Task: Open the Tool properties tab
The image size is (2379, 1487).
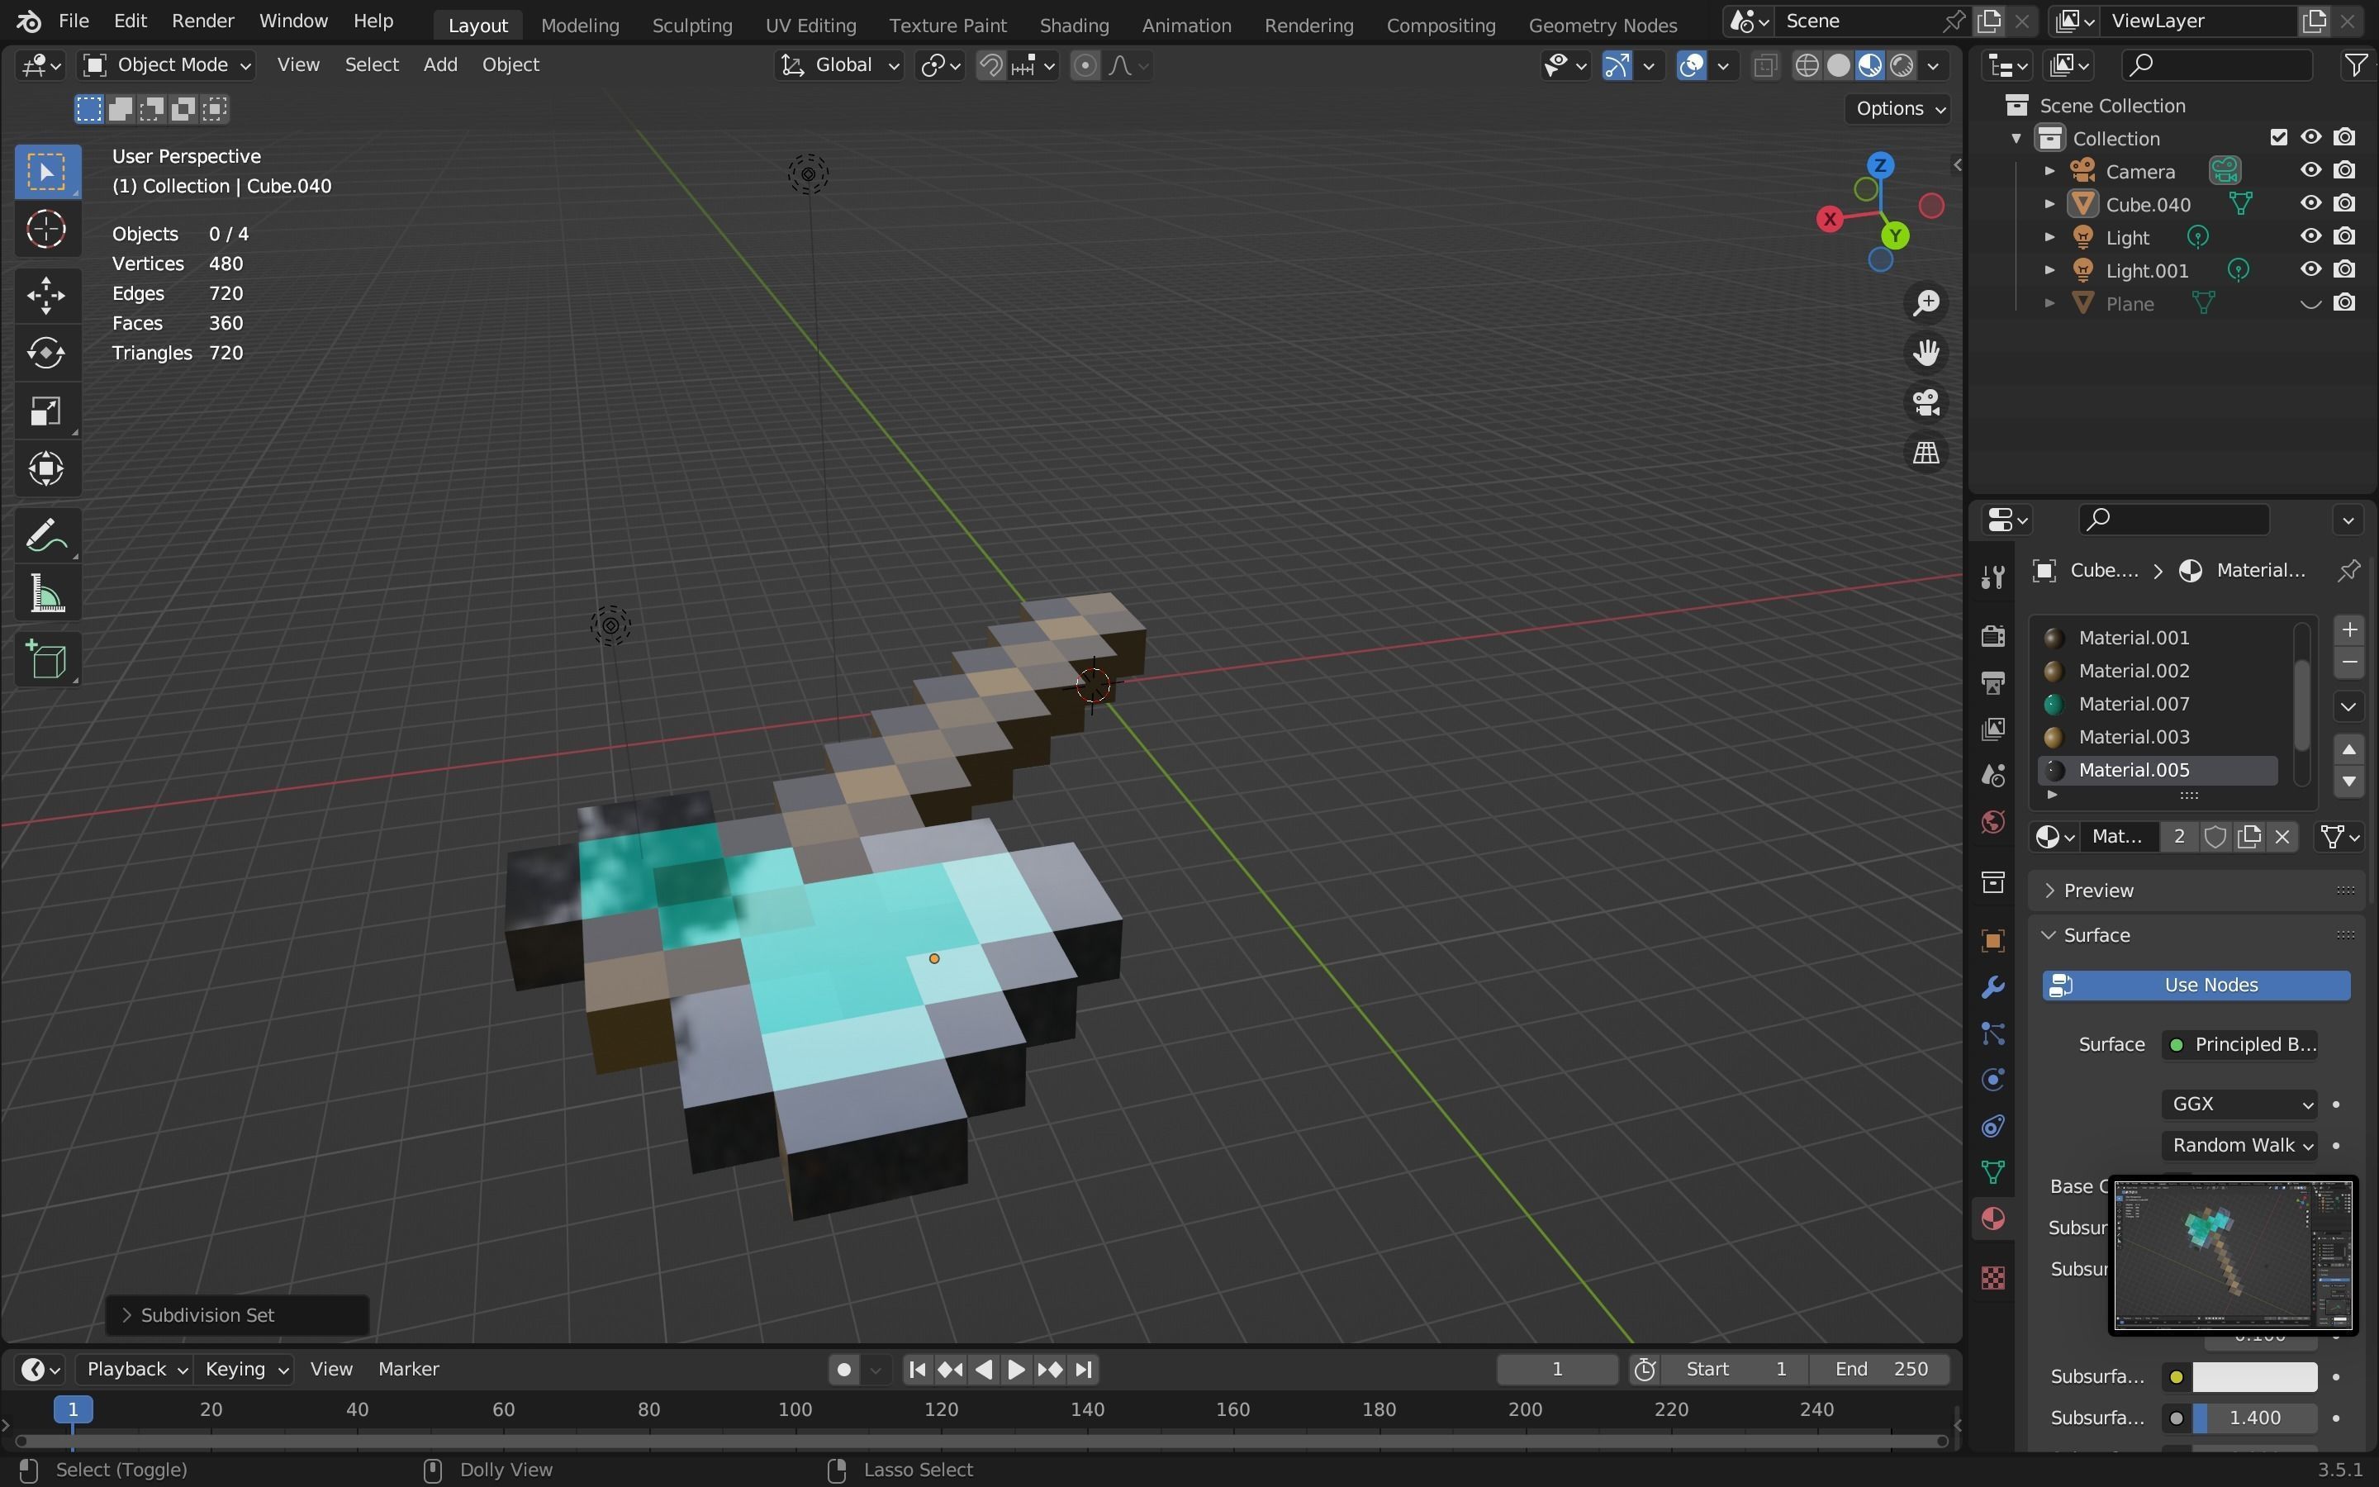Action: point(1992,577)
